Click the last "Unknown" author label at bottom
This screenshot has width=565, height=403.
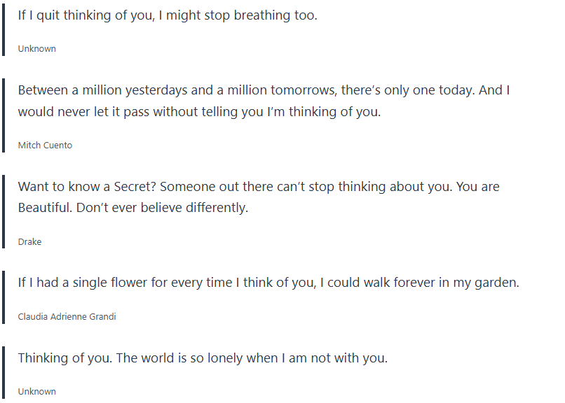36,392
